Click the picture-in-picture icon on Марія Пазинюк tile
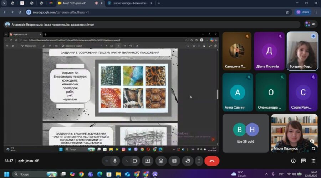This screenshot has height=178, width=321. [x=314, y=148]
